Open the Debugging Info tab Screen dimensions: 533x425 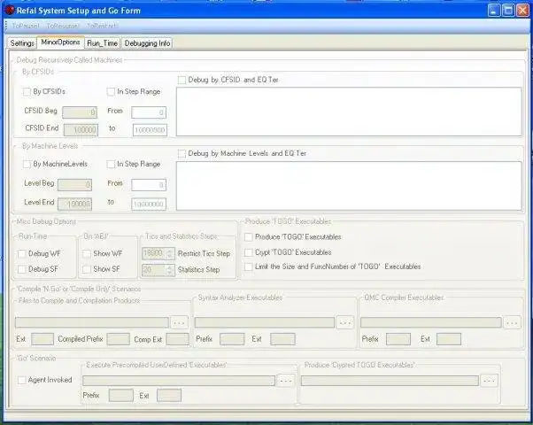tap(147, 43)
